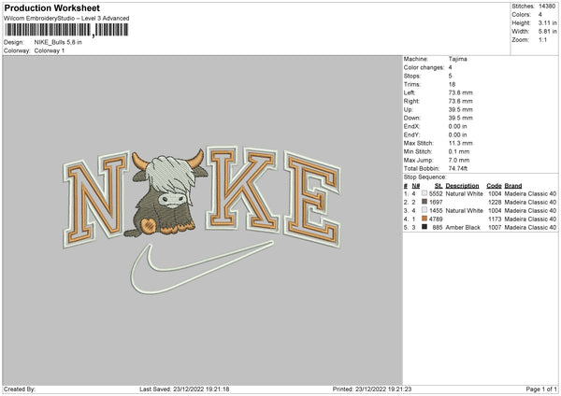
Task: Click the Amber Black description
Action: [x=463, y=227]
